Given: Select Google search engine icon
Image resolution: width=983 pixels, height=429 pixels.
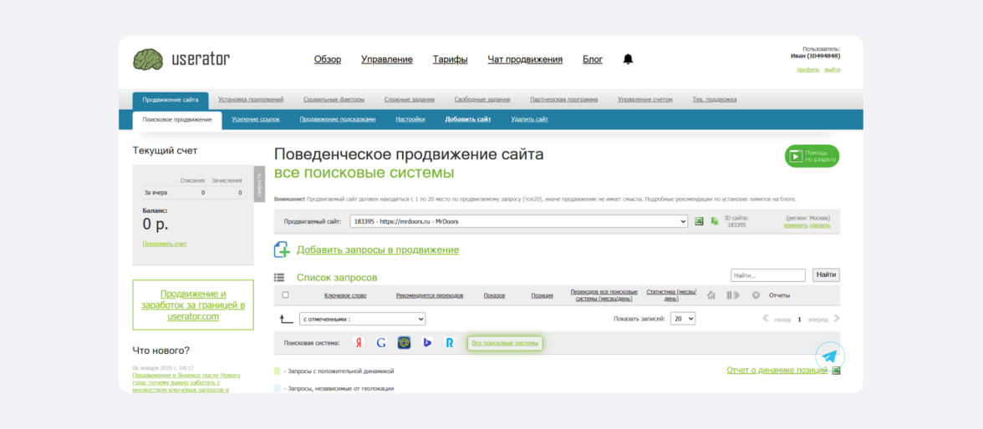Looking at the screenshot, I should (x=381, y=343).
